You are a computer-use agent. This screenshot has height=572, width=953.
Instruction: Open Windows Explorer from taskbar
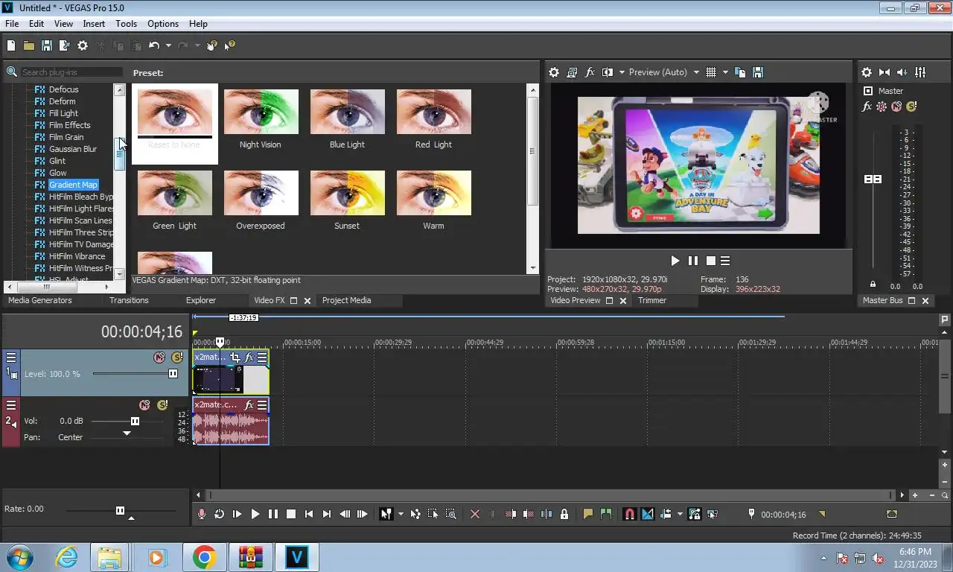109,557
